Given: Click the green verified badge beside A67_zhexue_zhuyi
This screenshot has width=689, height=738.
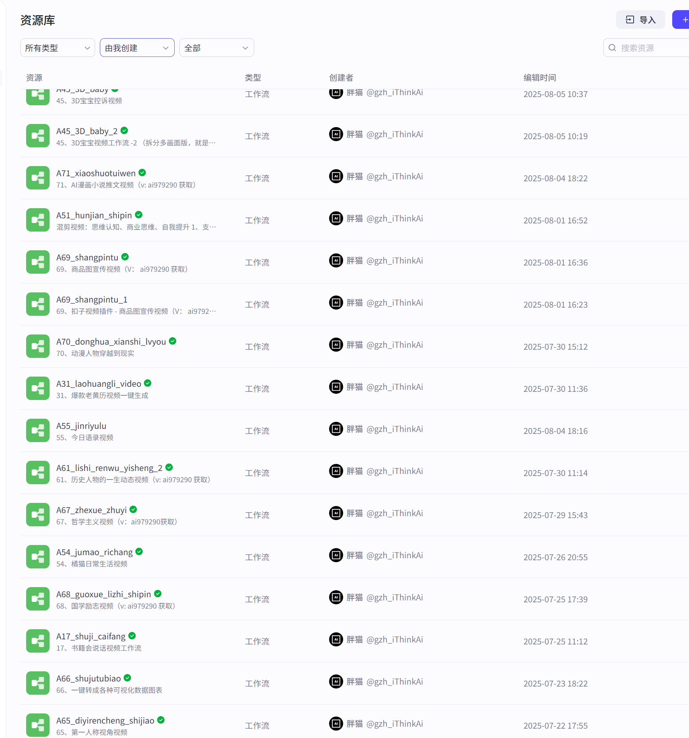Looking at the screenshot, I should coord(133,510).
